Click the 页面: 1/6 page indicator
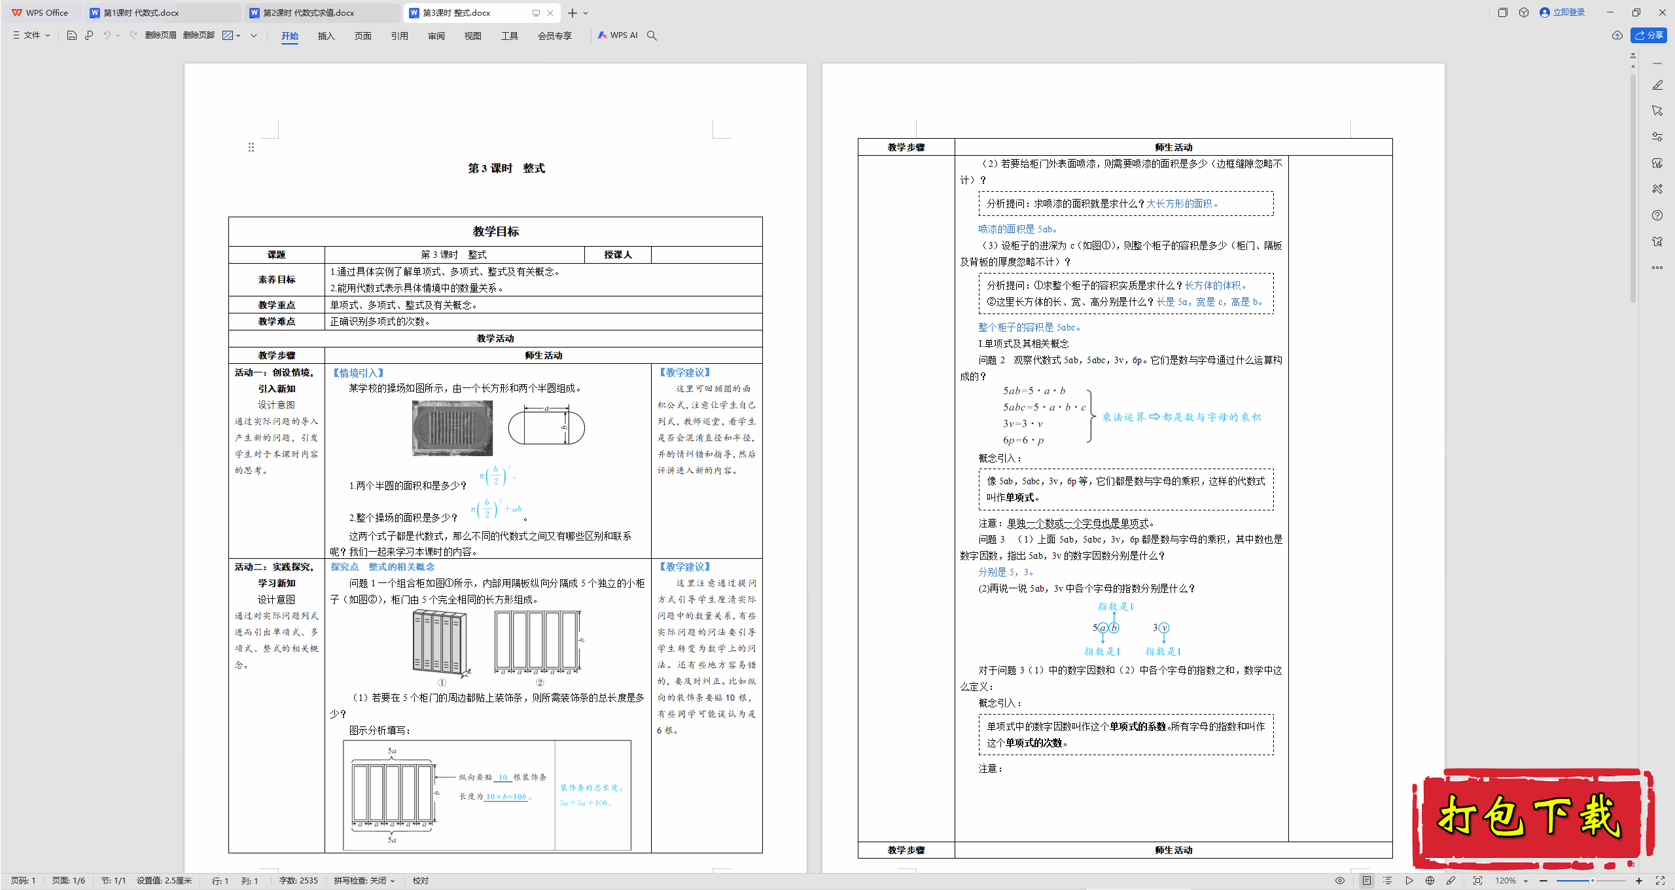The height and width of the screenshot is (890, 1675). (x=69, y=881)
